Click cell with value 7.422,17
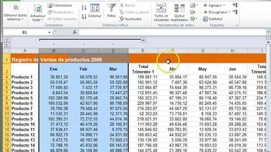 pos(83,87)
